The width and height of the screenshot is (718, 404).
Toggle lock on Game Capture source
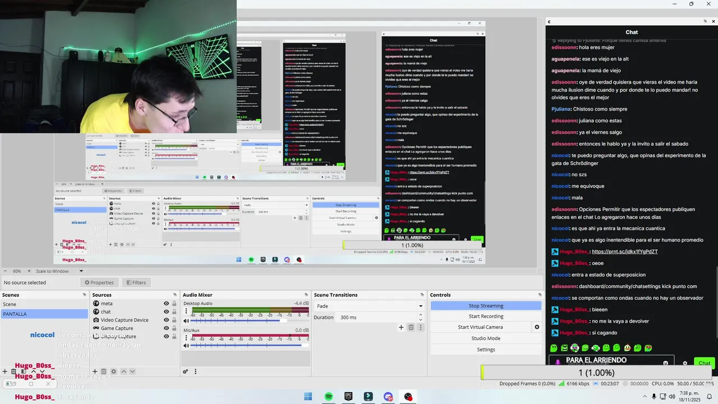[x=174, y=328]
